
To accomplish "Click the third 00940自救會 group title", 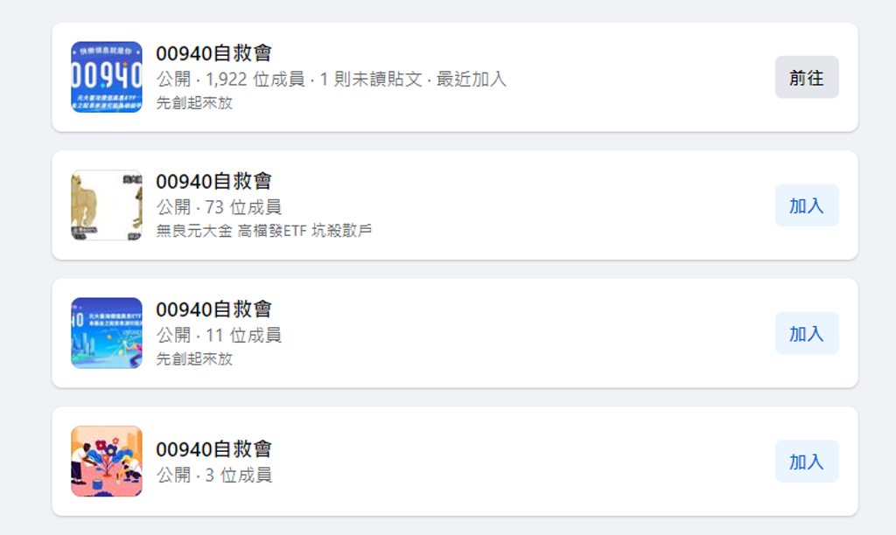I will pyautogui.click(x=213, y=309).
